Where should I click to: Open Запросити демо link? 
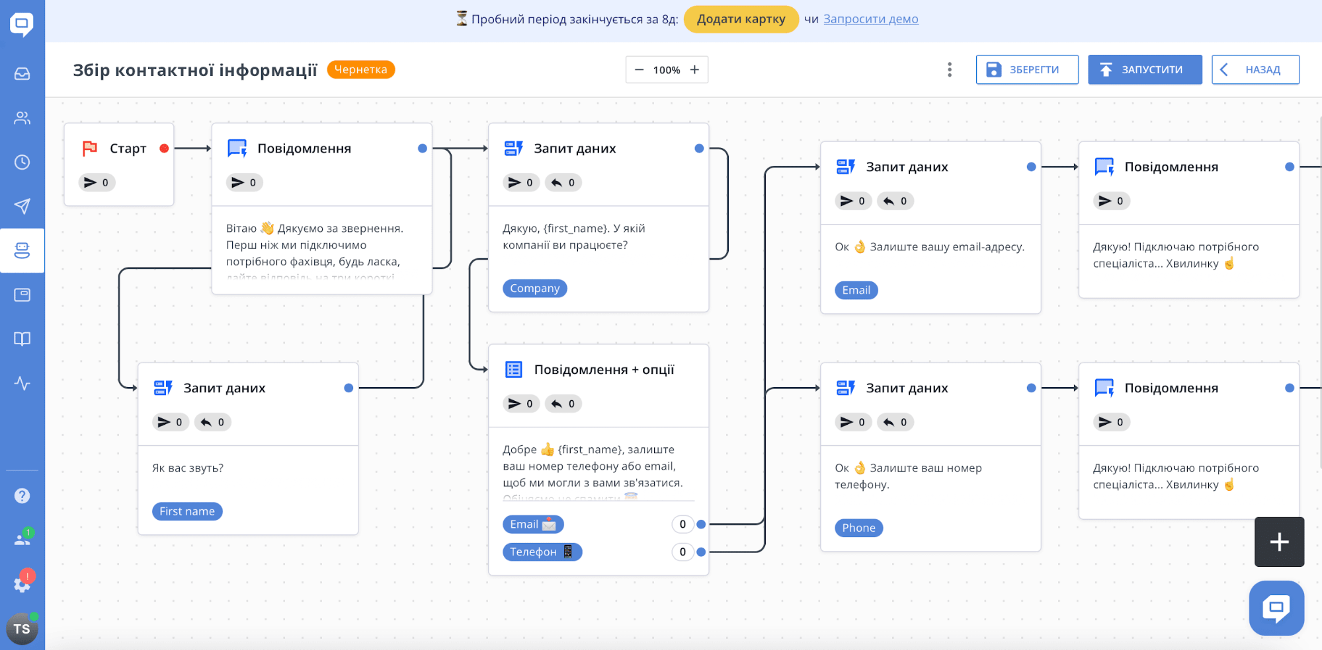click(x=870, y=19)
